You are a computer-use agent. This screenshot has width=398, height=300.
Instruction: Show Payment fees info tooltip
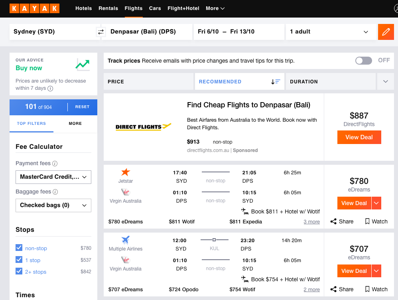coord(55,164)
